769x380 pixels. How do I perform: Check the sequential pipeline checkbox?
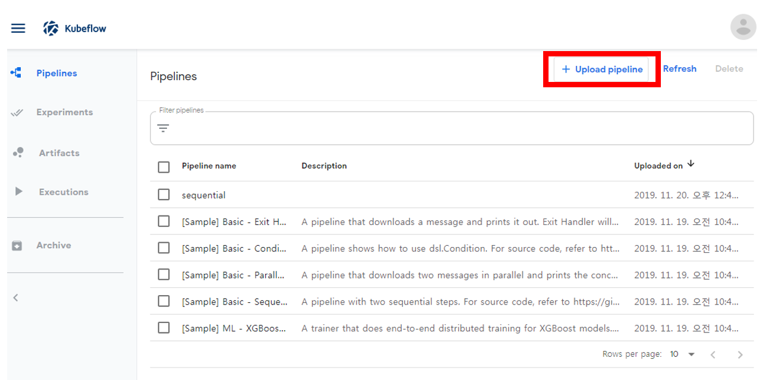pos(164,195)
